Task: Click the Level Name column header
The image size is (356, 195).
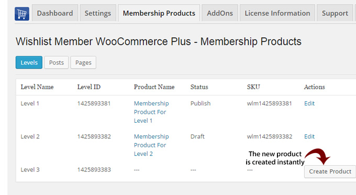Action: pyautogui.click(x=37, y=87)
